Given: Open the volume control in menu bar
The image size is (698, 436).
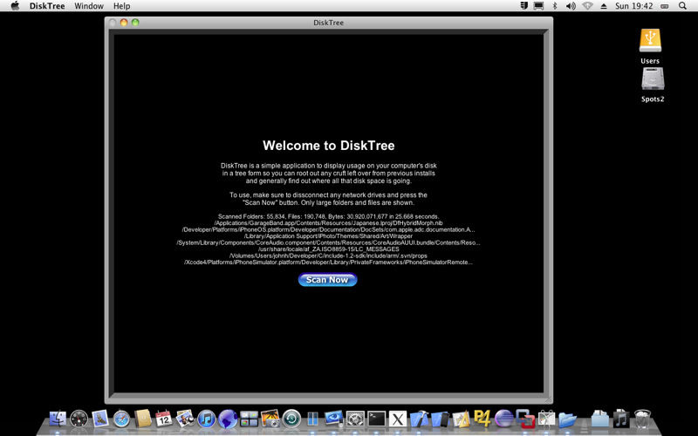Looking at the screenshot, I should (571, 6).
